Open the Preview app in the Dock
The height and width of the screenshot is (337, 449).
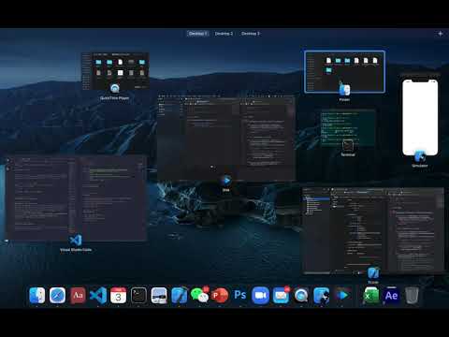click(x=159, y=295)
